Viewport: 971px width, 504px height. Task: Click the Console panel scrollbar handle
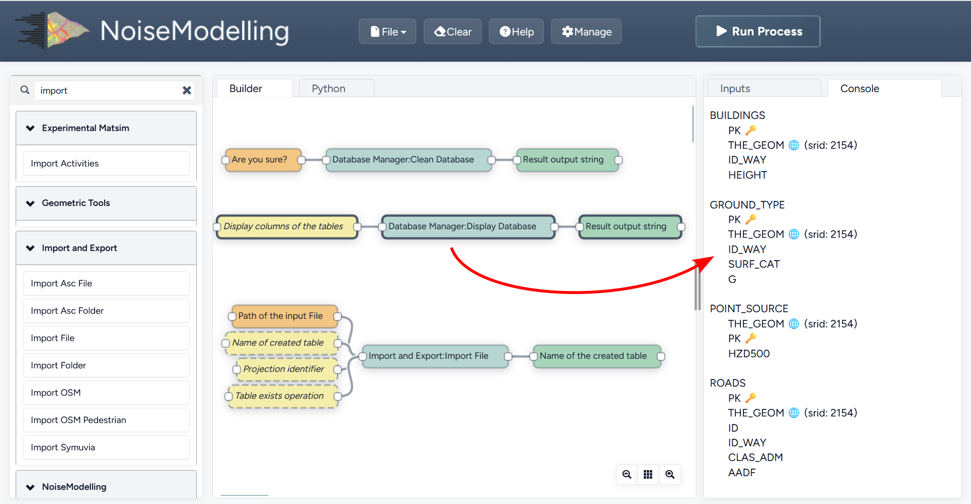click(x=698, y=288)
